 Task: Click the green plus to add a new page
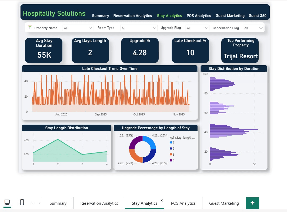tap(252, 203)
